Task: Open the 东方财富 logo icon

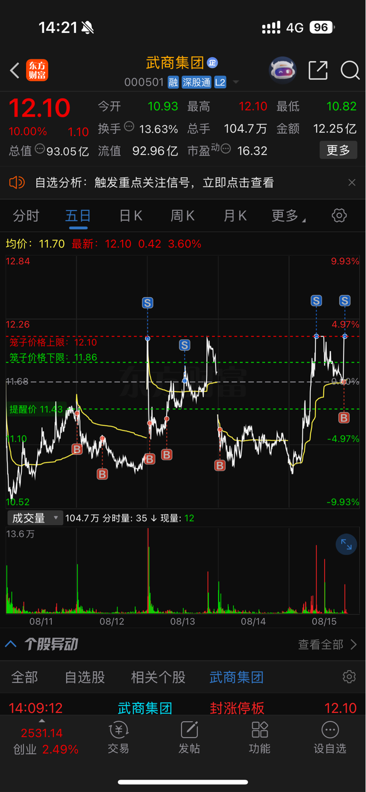Action: click(37, 70)
